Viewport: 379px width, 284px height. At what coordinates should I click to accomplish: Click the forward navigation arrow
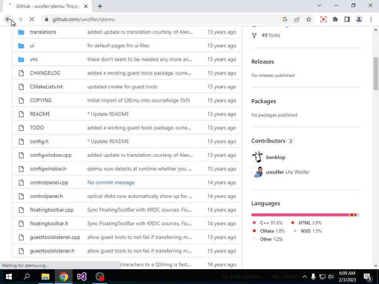[20, 19]
